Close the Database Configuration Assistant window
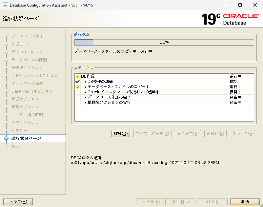263x207 pixels. click(255, 5)
